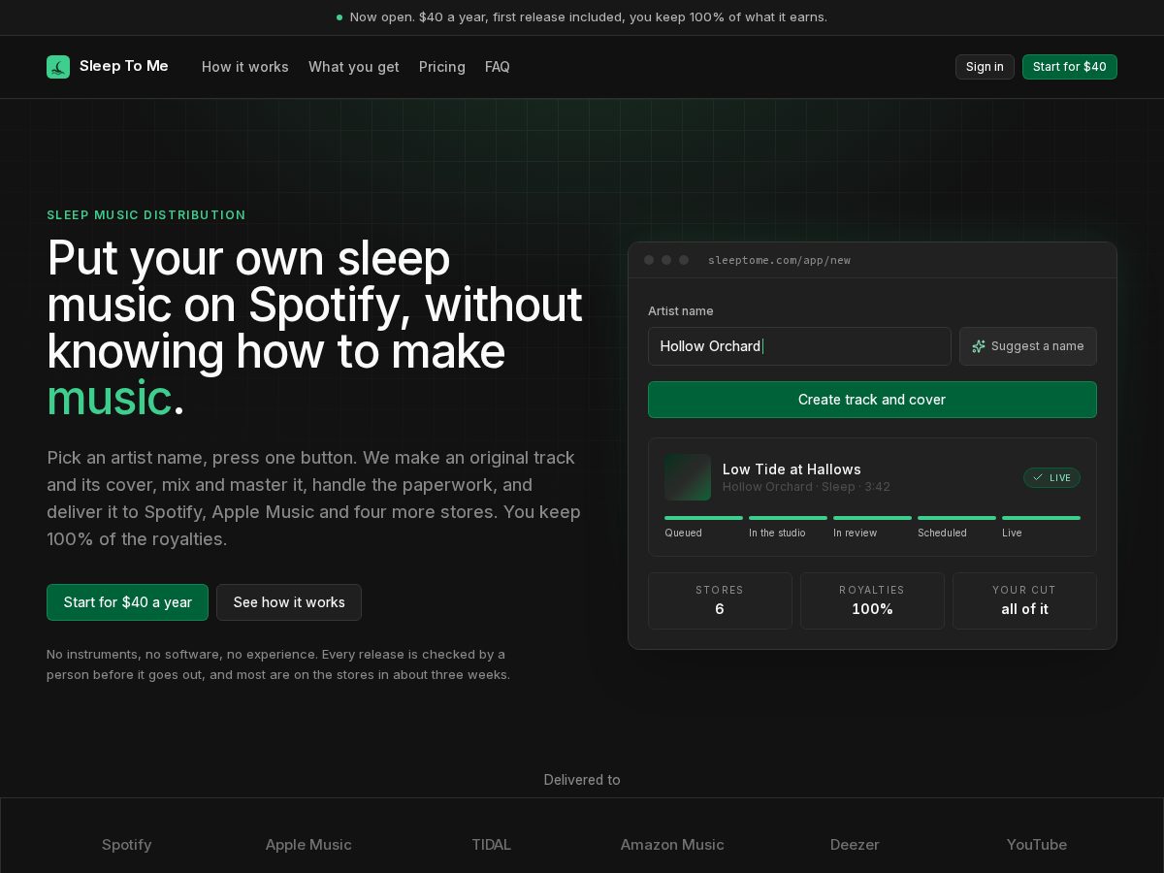1164x873 pixels.
Task: Click the Start for $40 a year button
Action: point(127,602)
